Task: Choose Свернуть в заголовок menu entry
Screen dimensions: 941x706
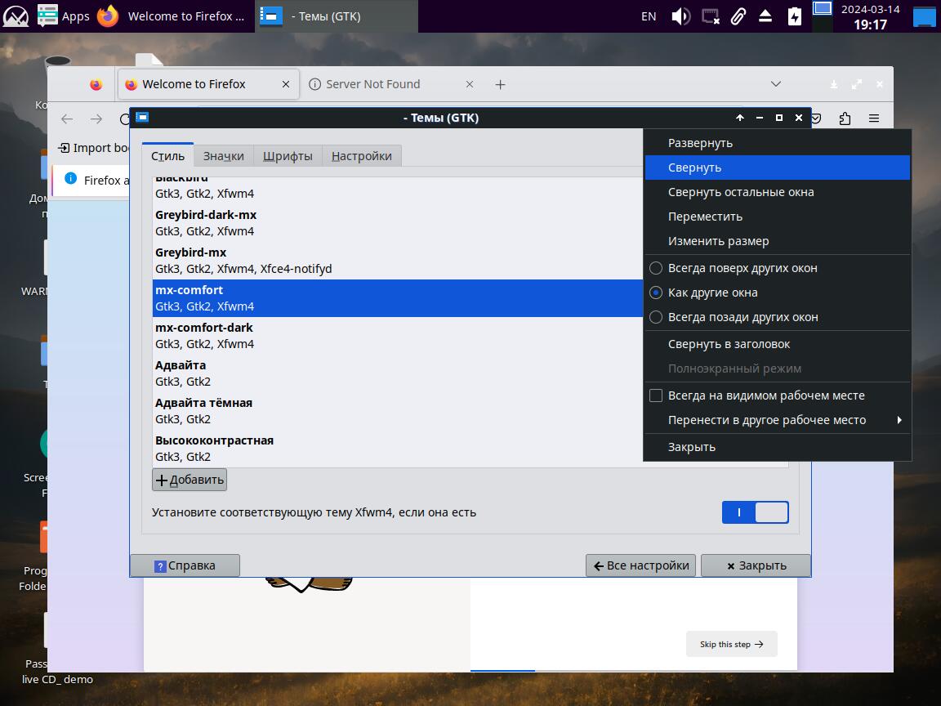Action: pyautogui.click(x=777, y=344)
